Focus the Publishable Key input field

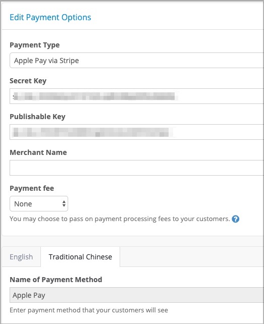tap(137, 132)
